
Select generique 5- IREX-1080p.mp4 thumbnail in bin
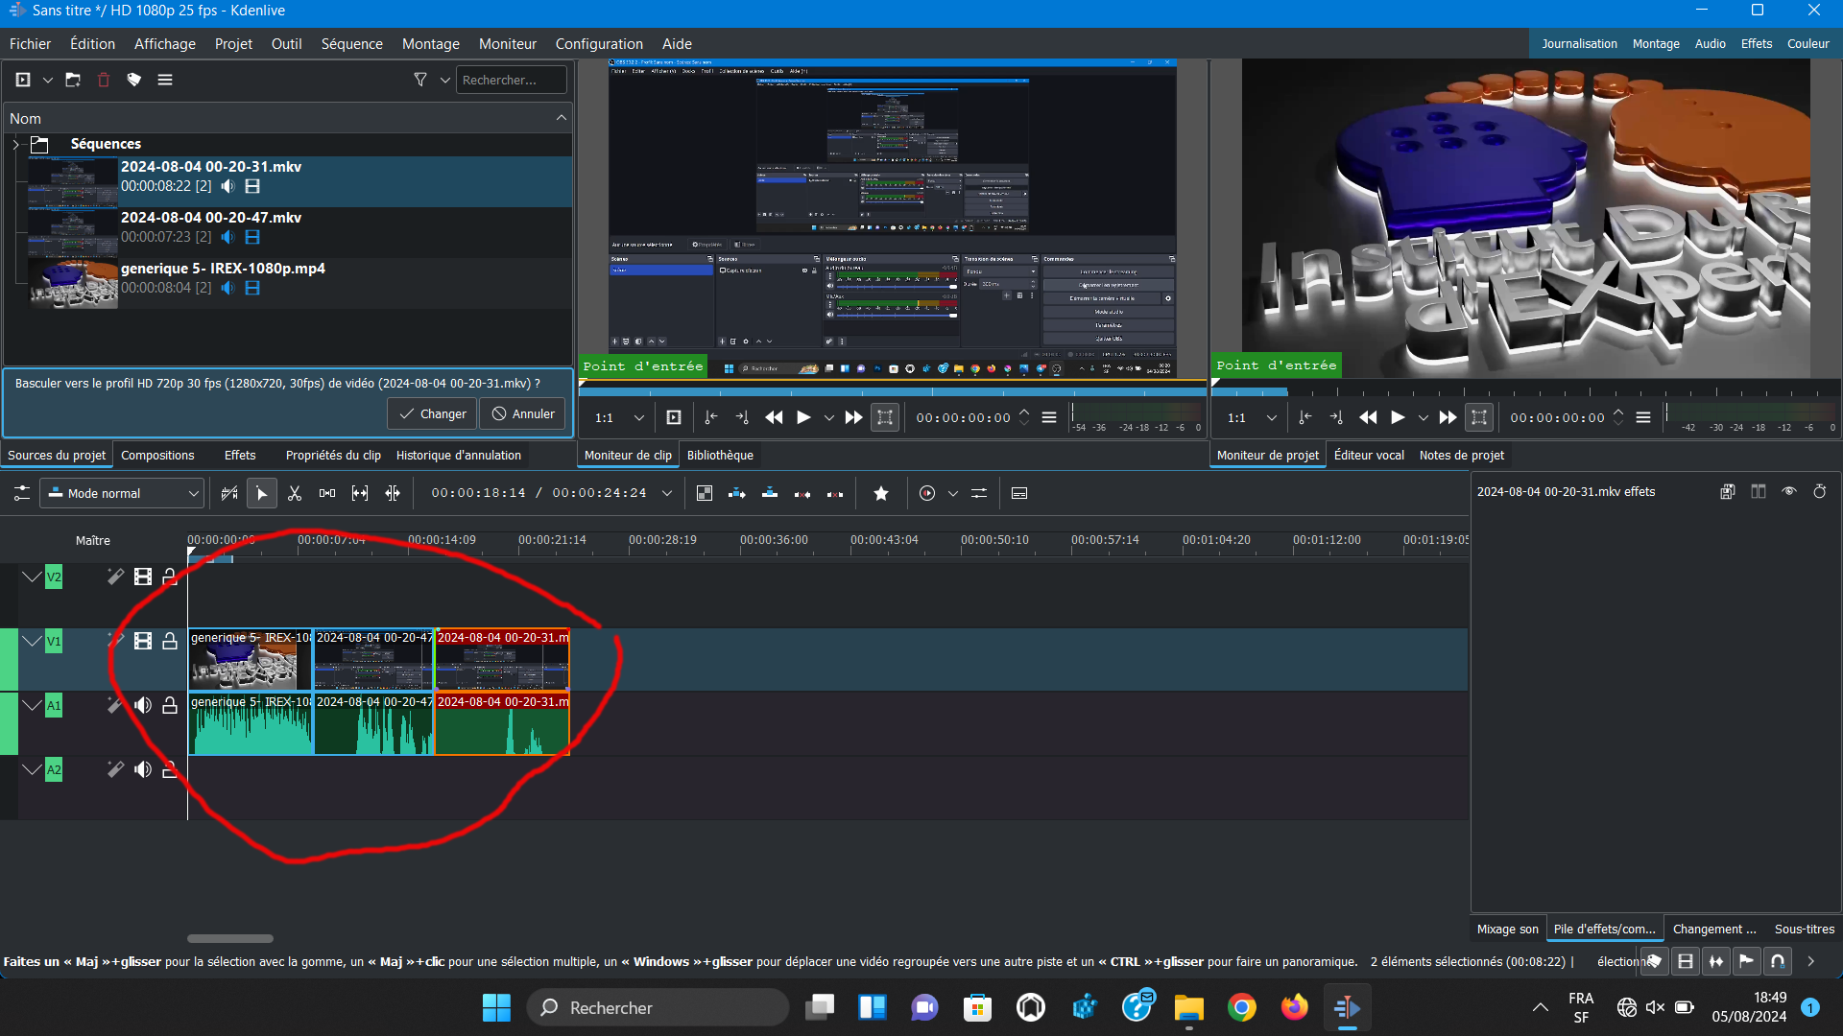point(73,284)
